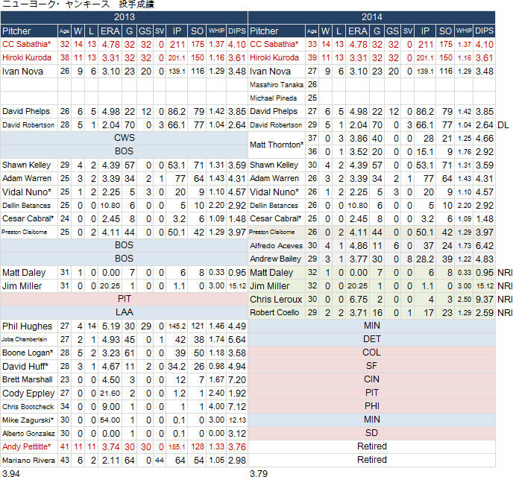The height and width of the screenshot is (477, 513).
Task: Click the 2013 season header
Action: coord(124,17)
